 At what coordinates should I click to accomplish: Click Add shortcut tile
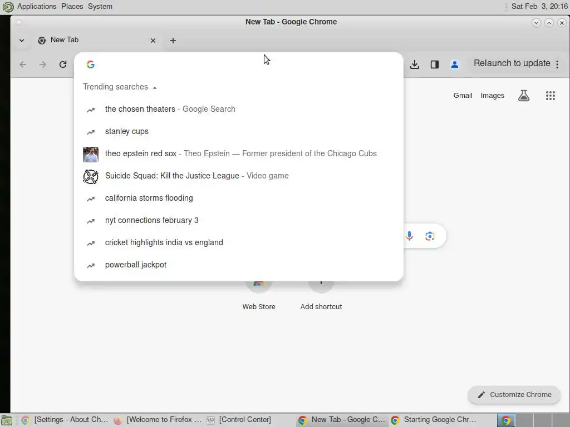click(321, 296)
